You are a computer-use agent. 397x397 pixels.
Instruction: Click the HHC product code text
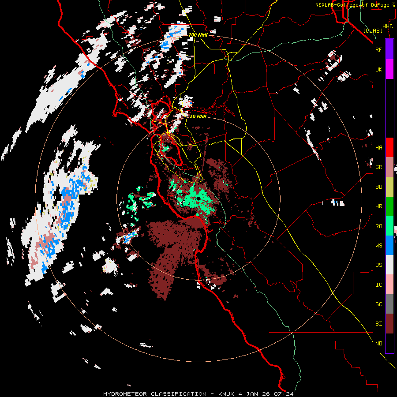[x=387, y=26]
